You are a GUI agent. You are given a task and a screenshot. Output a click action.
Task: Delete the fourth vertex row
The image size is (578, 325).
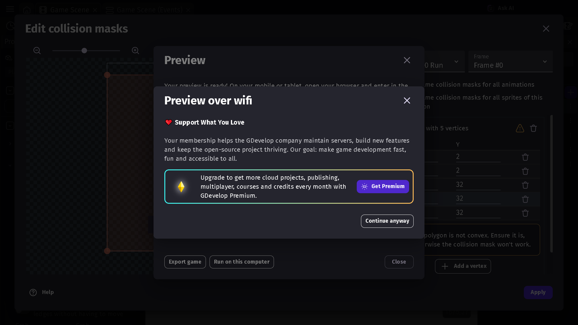525,199
